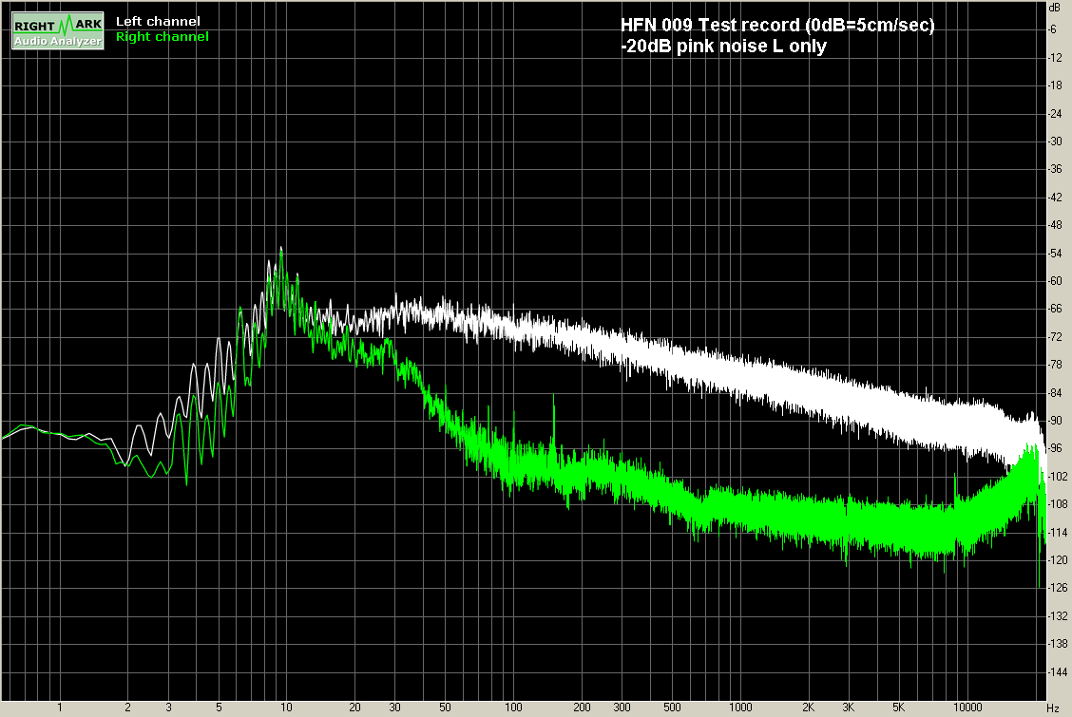This screenshot has height=717, width=1072.
Task: Click the '-84' dB axis value
Action: click(1056, 392)
